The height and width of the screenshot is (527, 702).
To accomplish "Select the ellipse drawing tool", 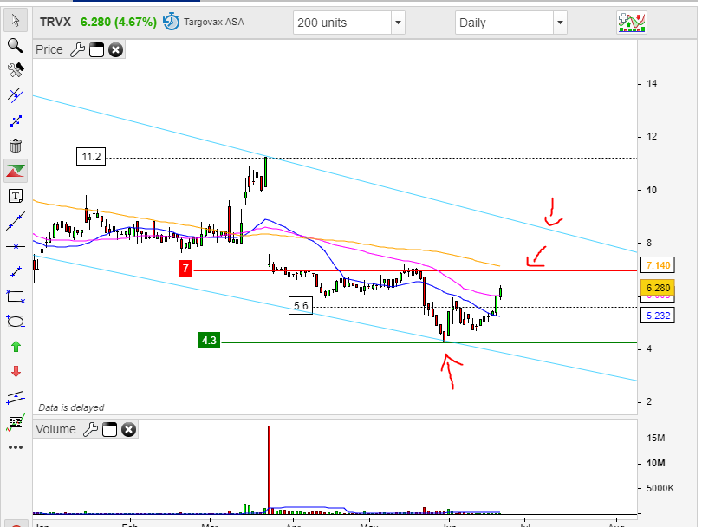I will (15, 321).
